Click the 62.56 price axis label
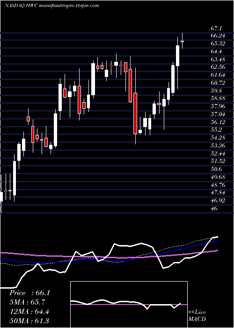 [x=218, y=67]
